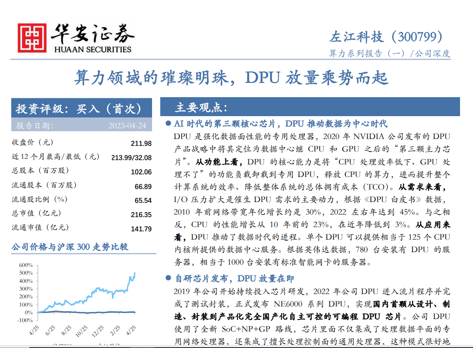Click the 收盘价（元）row label
The height and width of the screenshot is (348, 473).
[32, 142]
